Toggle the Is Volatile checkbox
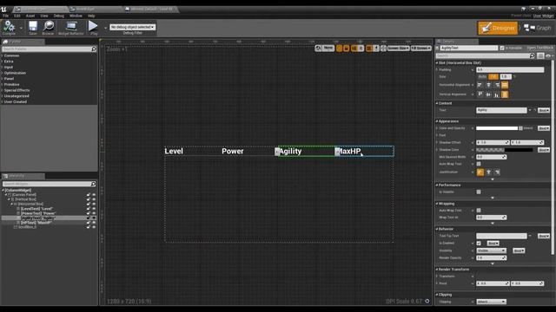Screen dimensions: 556x312 click(479, 192)
